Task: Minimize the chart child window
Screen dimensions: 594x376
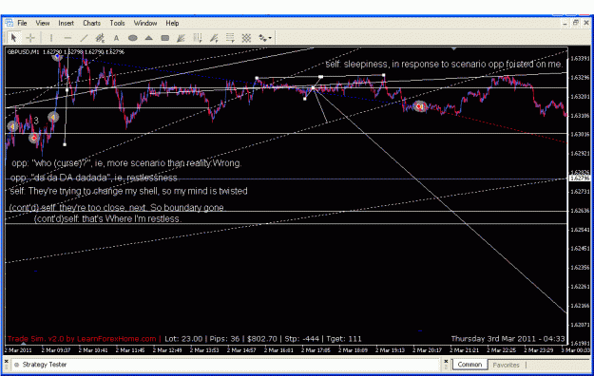Action: point(565,23)
